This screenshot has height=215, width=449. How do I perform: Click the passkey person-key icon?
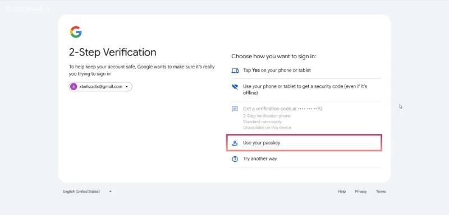tap(235, 143)
